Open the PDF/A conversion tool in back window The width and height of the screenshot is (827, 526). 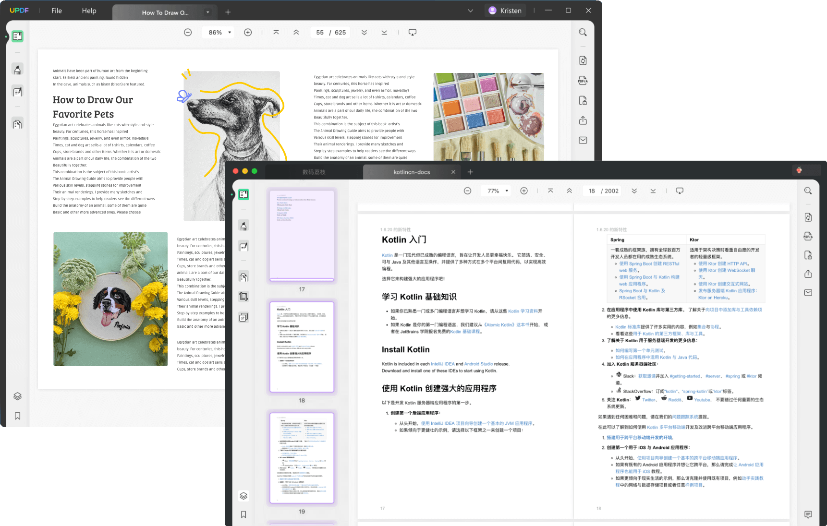(x=583, y=81)
